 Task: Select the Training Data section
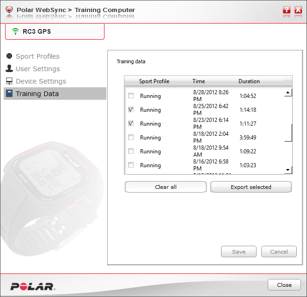tap(55, 93)
